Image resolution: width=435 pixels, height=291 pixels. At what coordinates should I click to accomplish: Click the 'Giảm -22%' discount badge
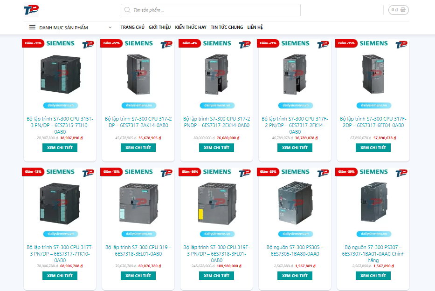(111, 43)
